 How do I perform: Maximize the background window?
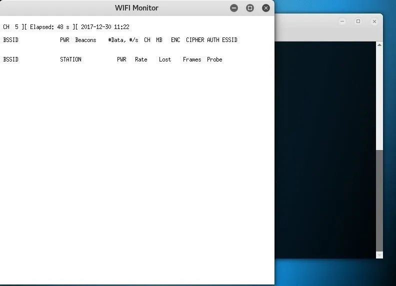click(x=358, y=21)
